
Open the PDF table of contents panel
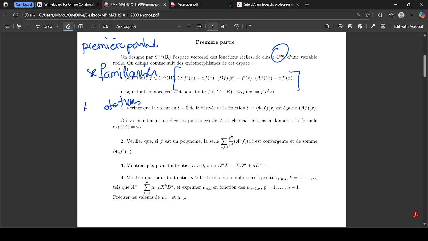point(7,26)
